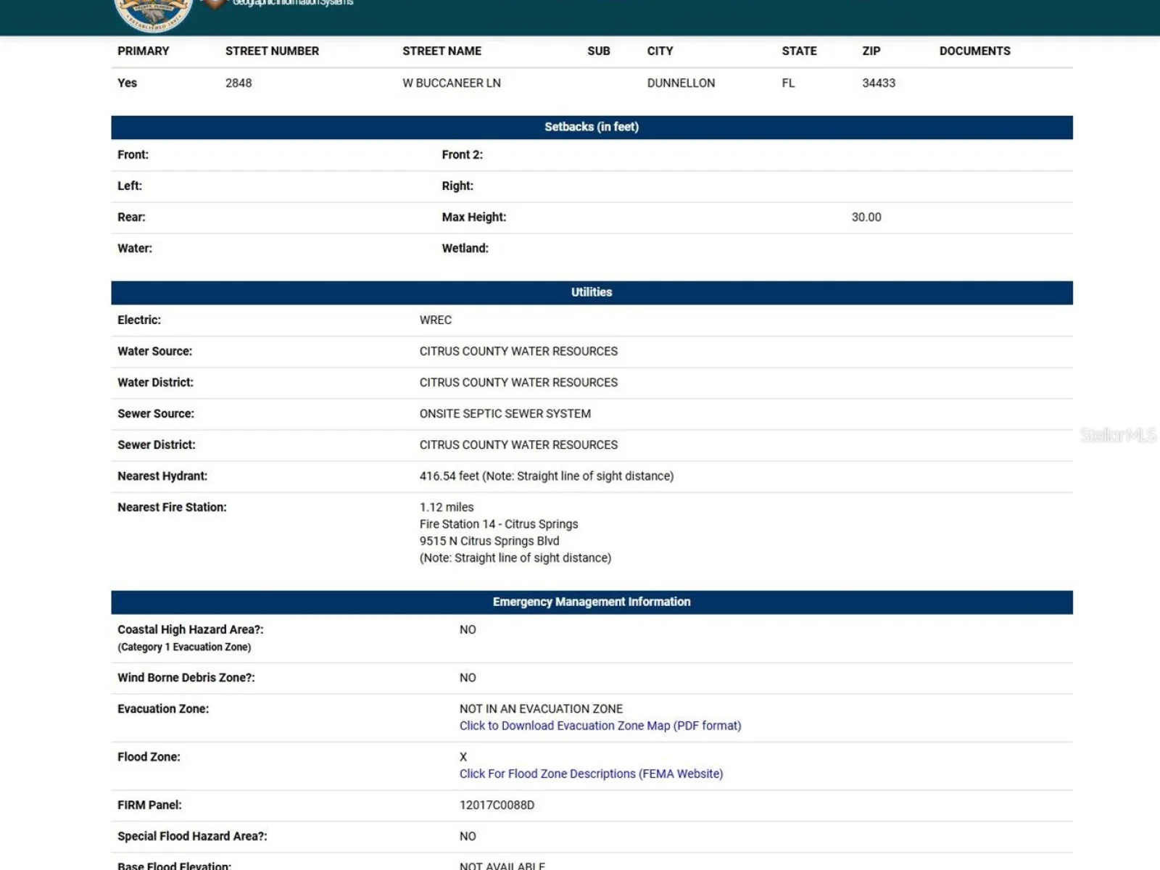
Task: Click the Sewer District value
Action: tap(518, 444)
